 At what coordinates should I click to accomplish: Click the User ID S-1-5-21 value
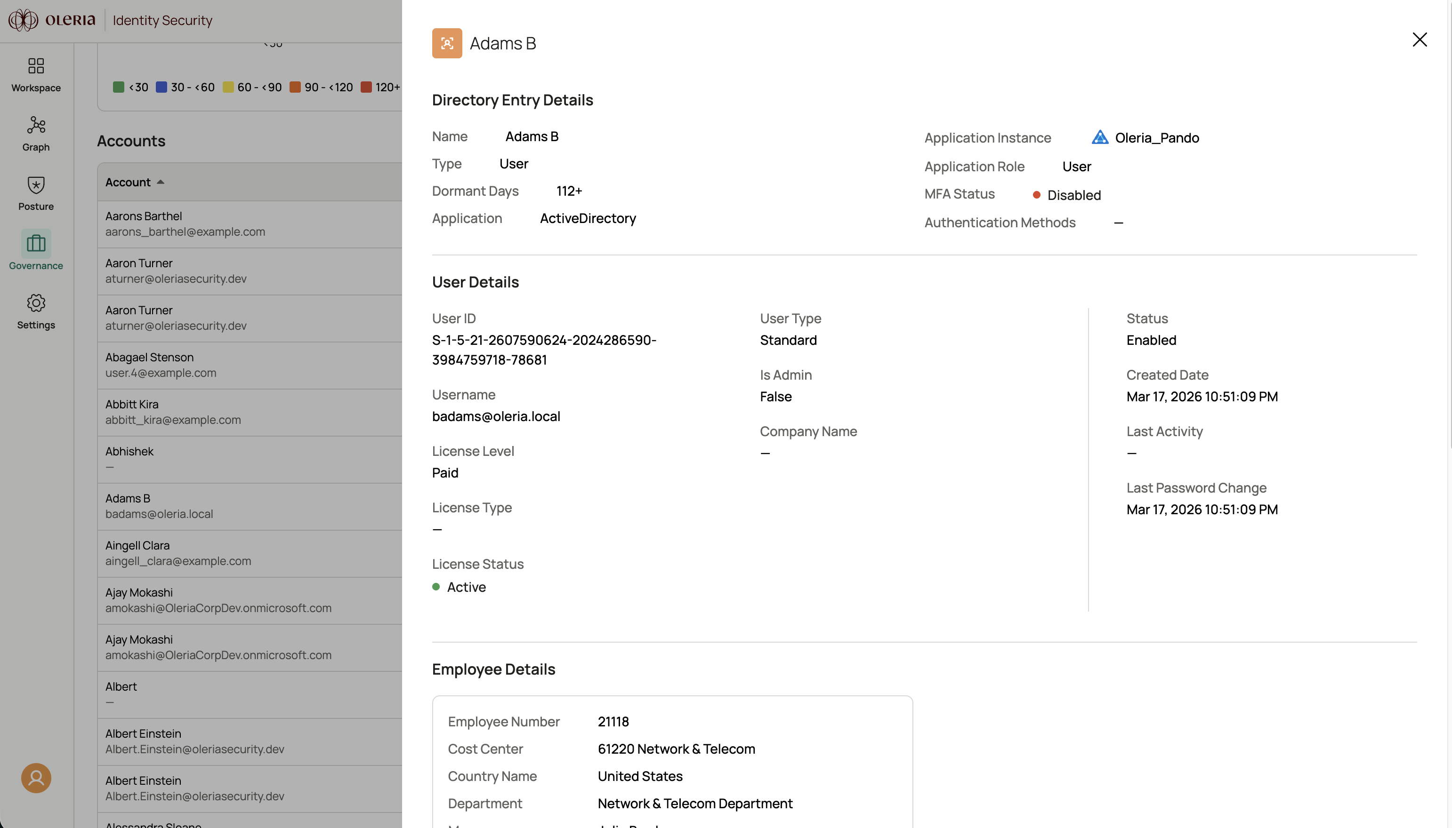pos(544,350)
